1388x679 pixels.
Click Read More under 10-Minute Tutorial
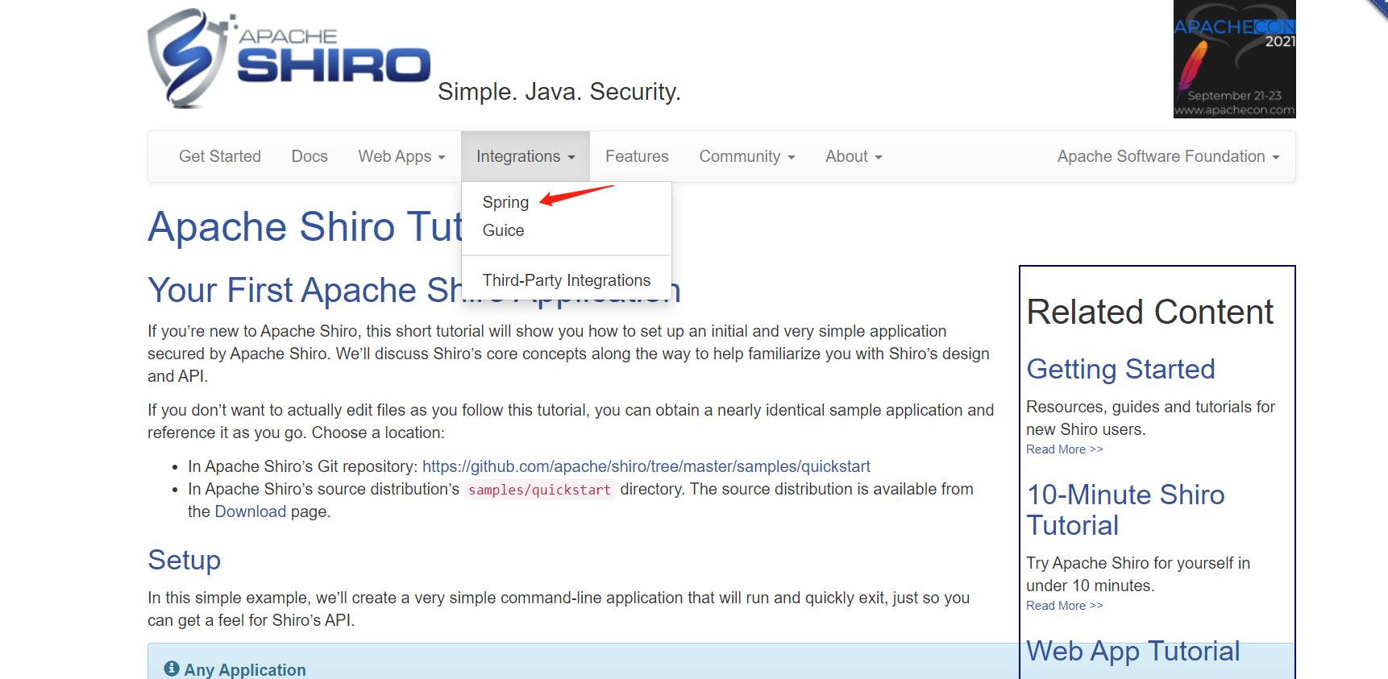[x=1064, y=606]
